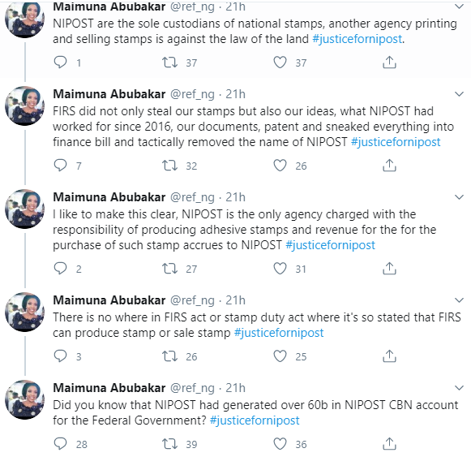Reply to the tweet about sole custodians of stamps
The height and width of the screenshot is (457, 471).
60,63
